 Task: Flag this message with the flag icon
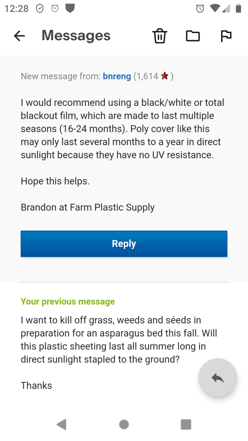[x=226, y=36]
